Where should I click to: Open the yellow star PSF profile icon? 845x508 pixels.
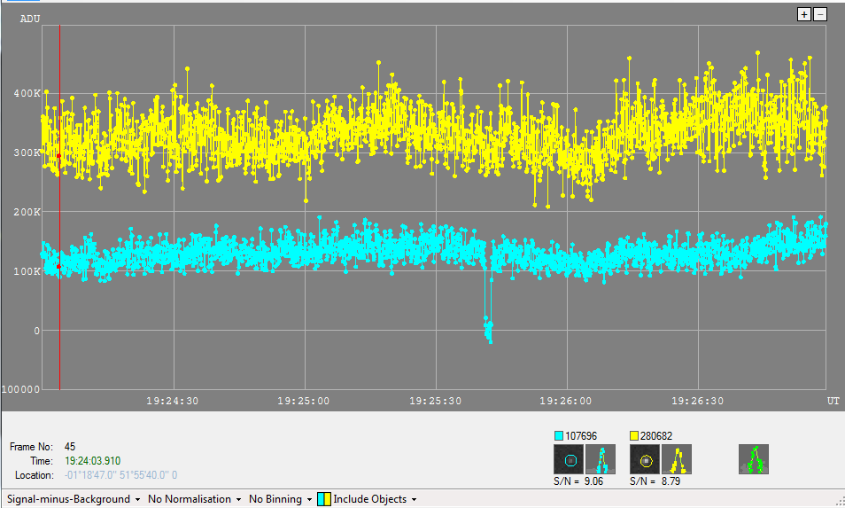pos(677,459)
